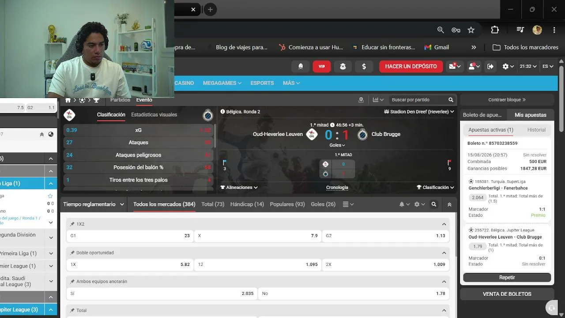Switch to the Boleto de apuestas tab

click(x=482, y=115)
